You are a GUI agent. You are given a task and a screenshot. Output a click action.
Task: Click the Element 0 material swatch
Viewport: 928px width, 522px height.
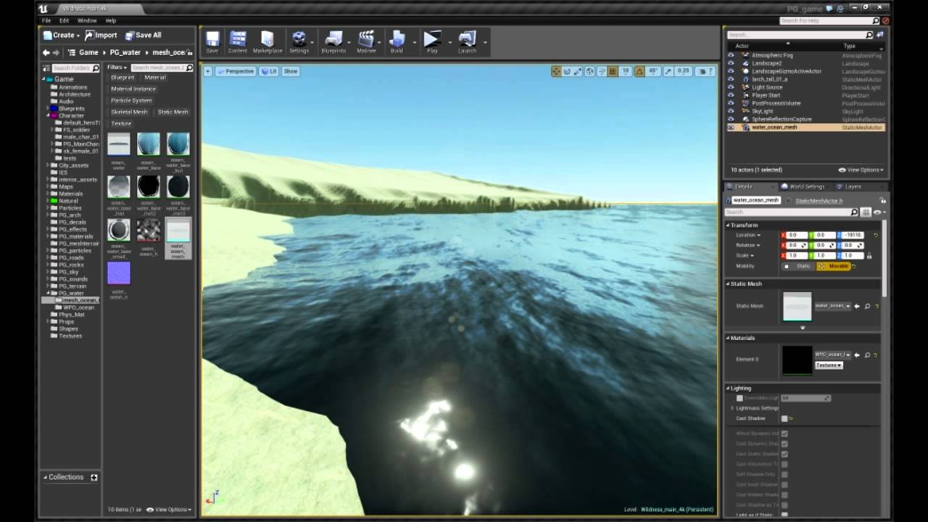(x=797, y=360)
